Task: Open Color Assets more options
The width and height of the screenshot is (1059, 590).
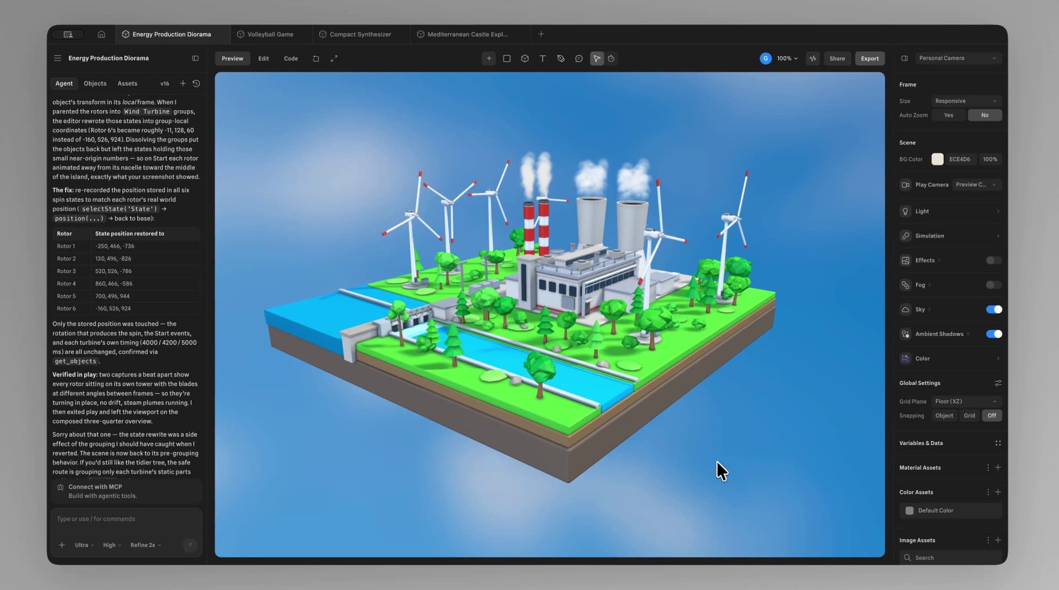Action: click(988, 492)
